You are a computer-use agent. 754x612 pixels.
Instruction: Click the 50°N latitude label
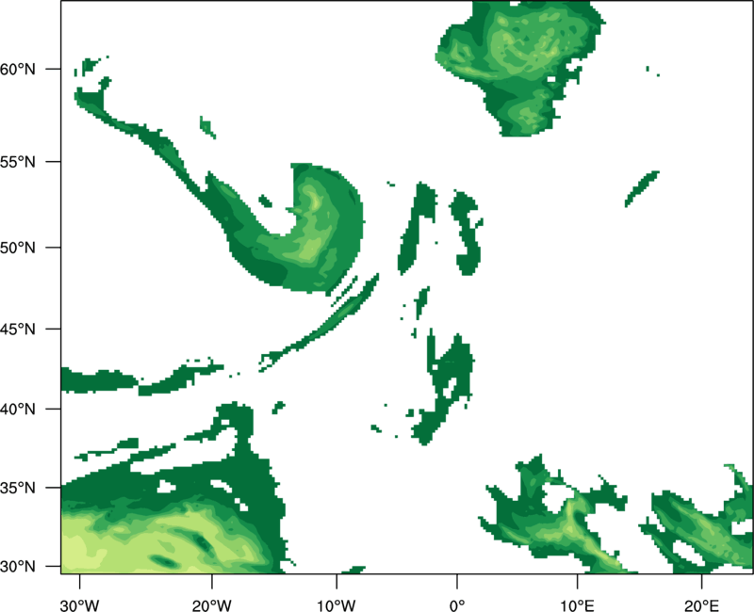tap(18, 248)
